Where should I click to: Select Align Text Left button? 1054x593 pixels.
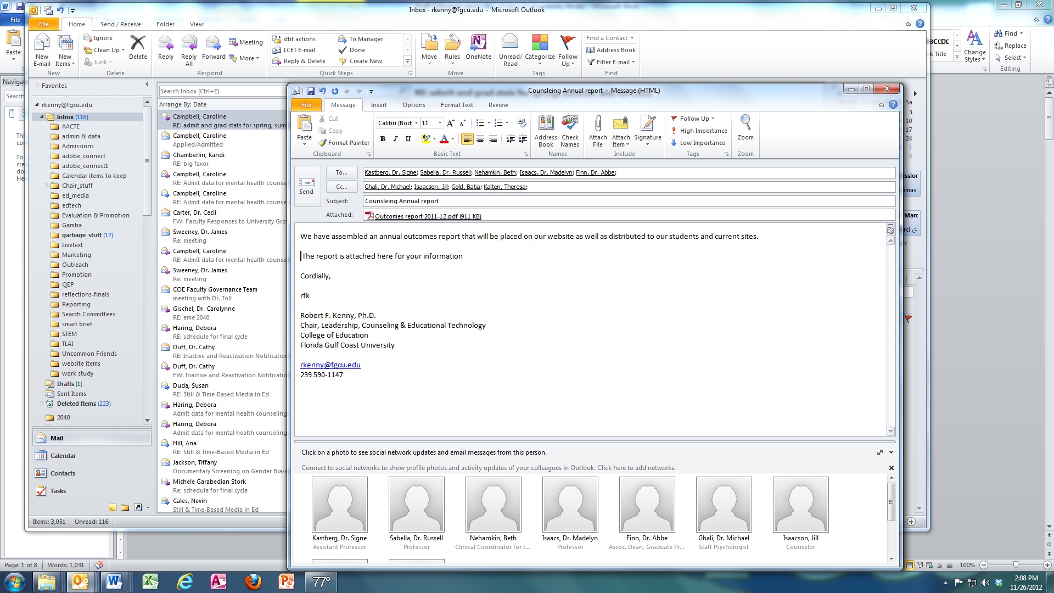click(467, 139)
